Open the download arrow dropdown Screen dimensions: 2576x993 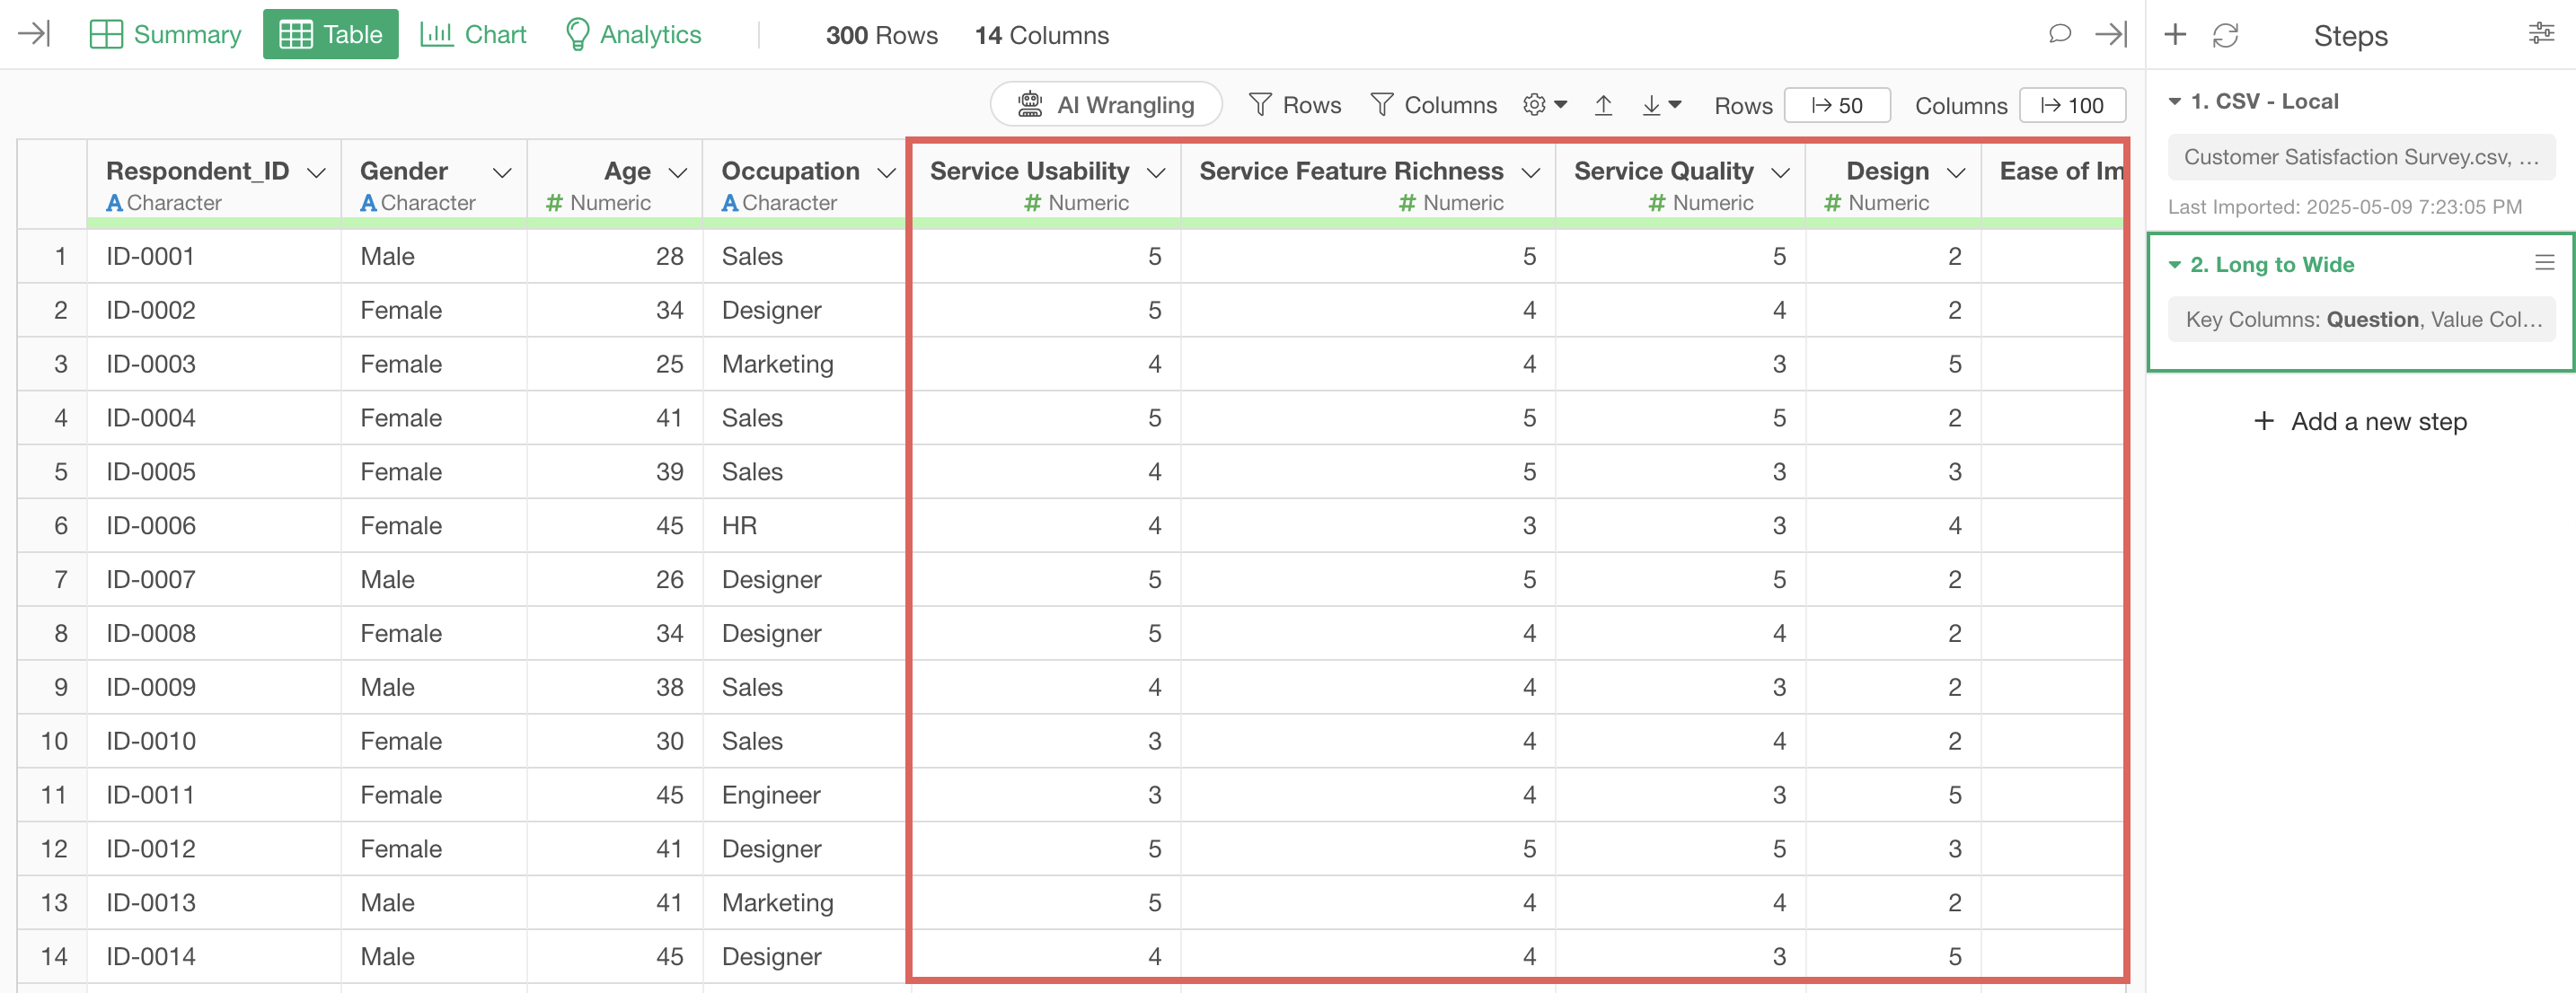[1661, 104]
